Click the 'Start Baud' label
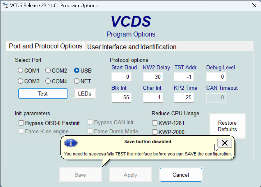The height and width of the screenshot is (187, 261). (124, 67)
